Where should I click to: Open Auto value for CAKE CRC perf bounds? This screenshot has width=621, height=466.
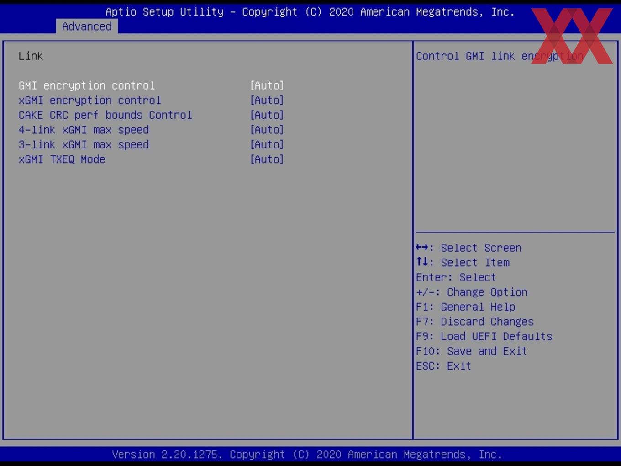267,115
